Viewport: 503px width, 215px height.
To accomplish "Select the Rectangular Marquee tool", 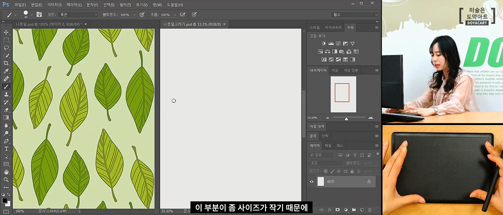I will [6, 40].
